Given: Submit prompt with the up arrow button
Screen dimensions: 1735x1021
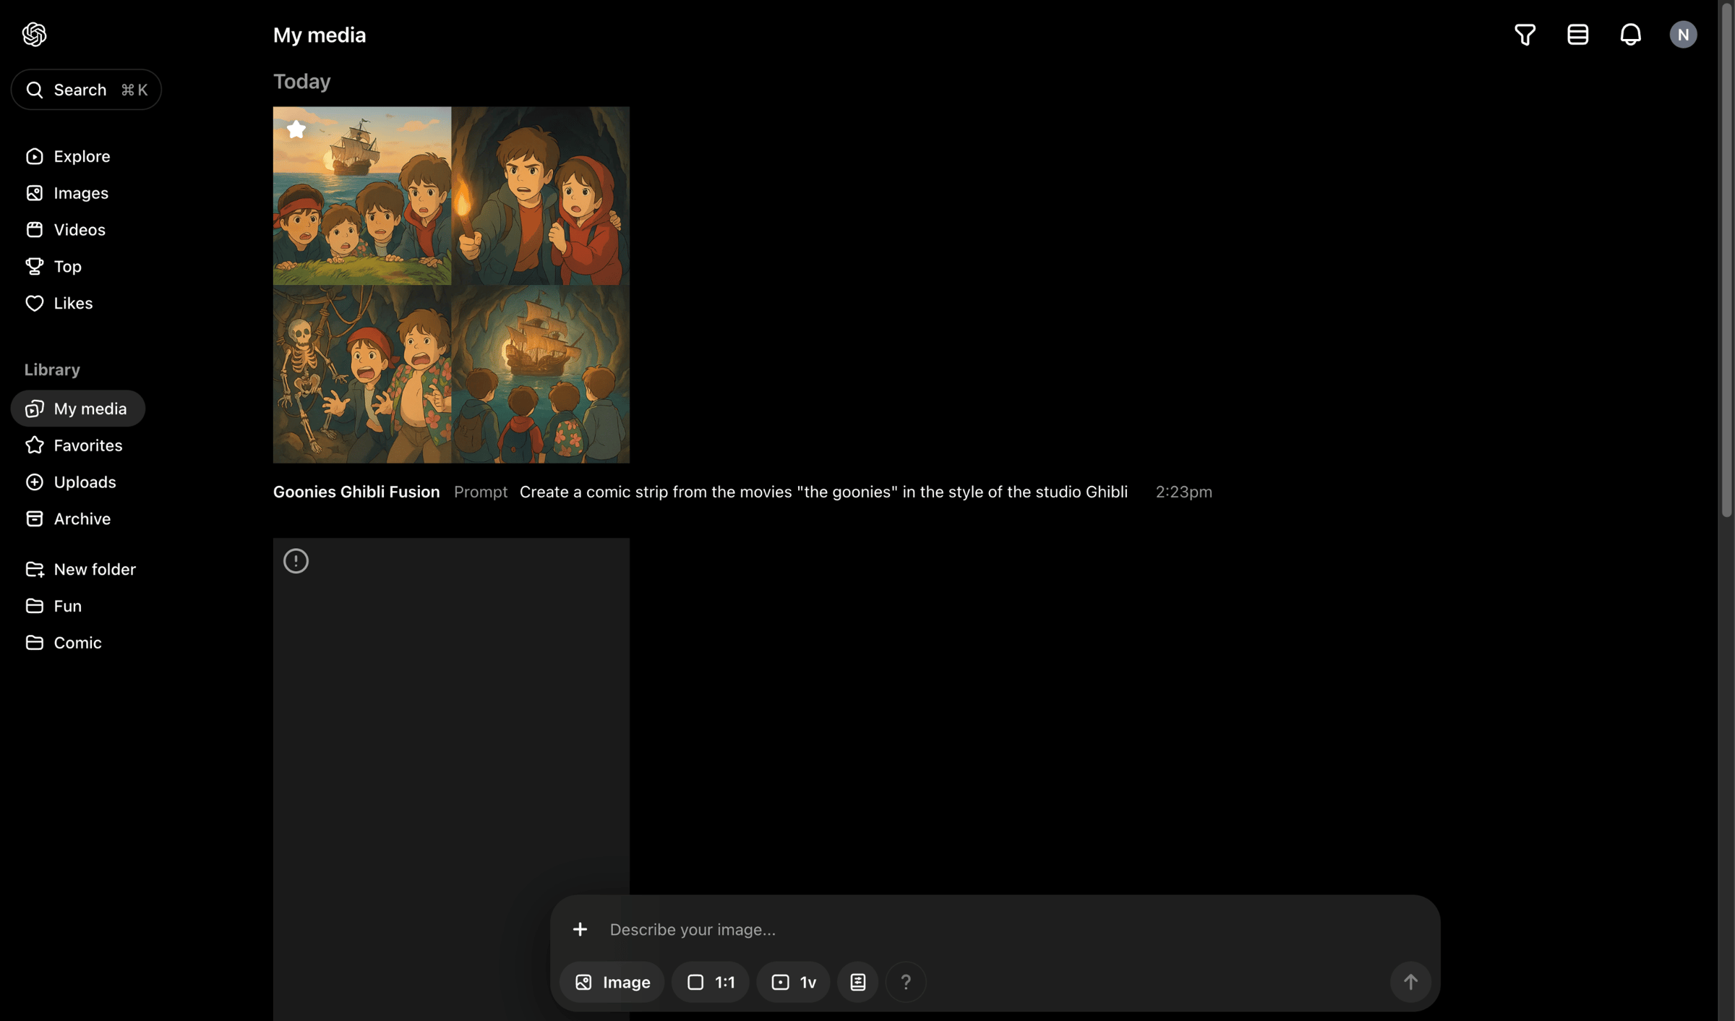Looking at the screenshot, I should (1410, 983).
